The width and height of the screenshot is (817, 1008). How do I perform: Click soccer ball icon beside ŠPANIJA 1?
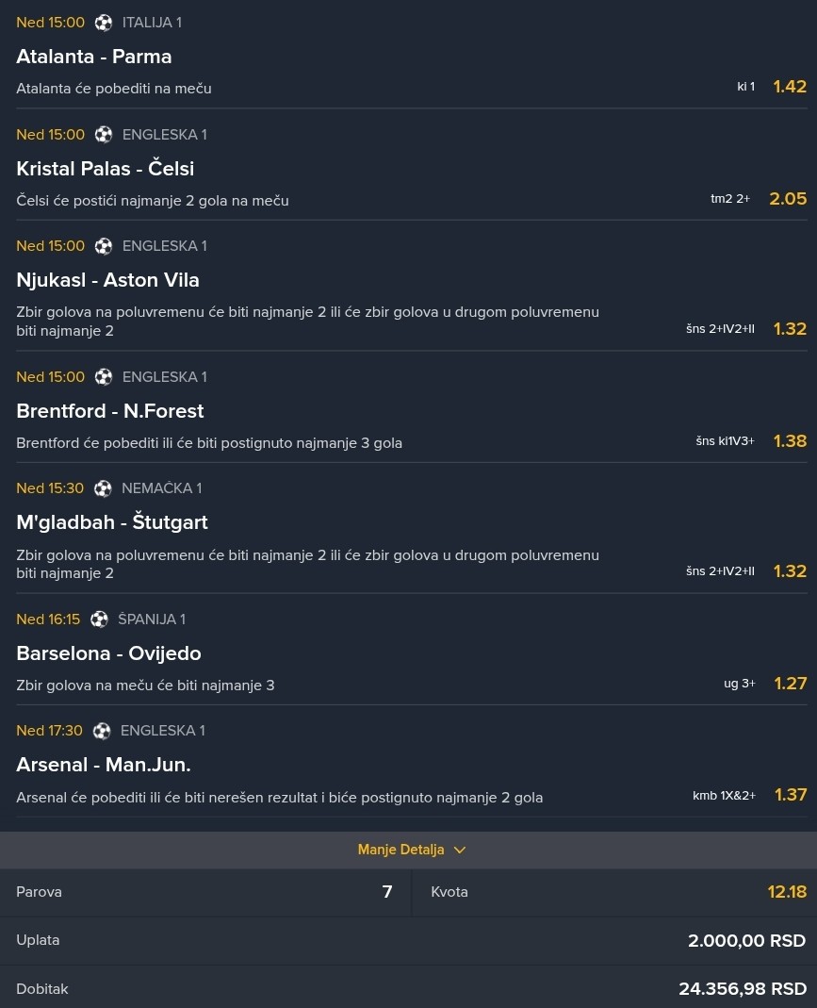[100, 620]
